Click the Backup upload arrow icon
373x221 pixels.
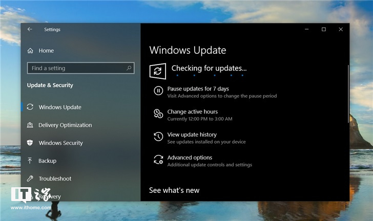tap(30, 161)
